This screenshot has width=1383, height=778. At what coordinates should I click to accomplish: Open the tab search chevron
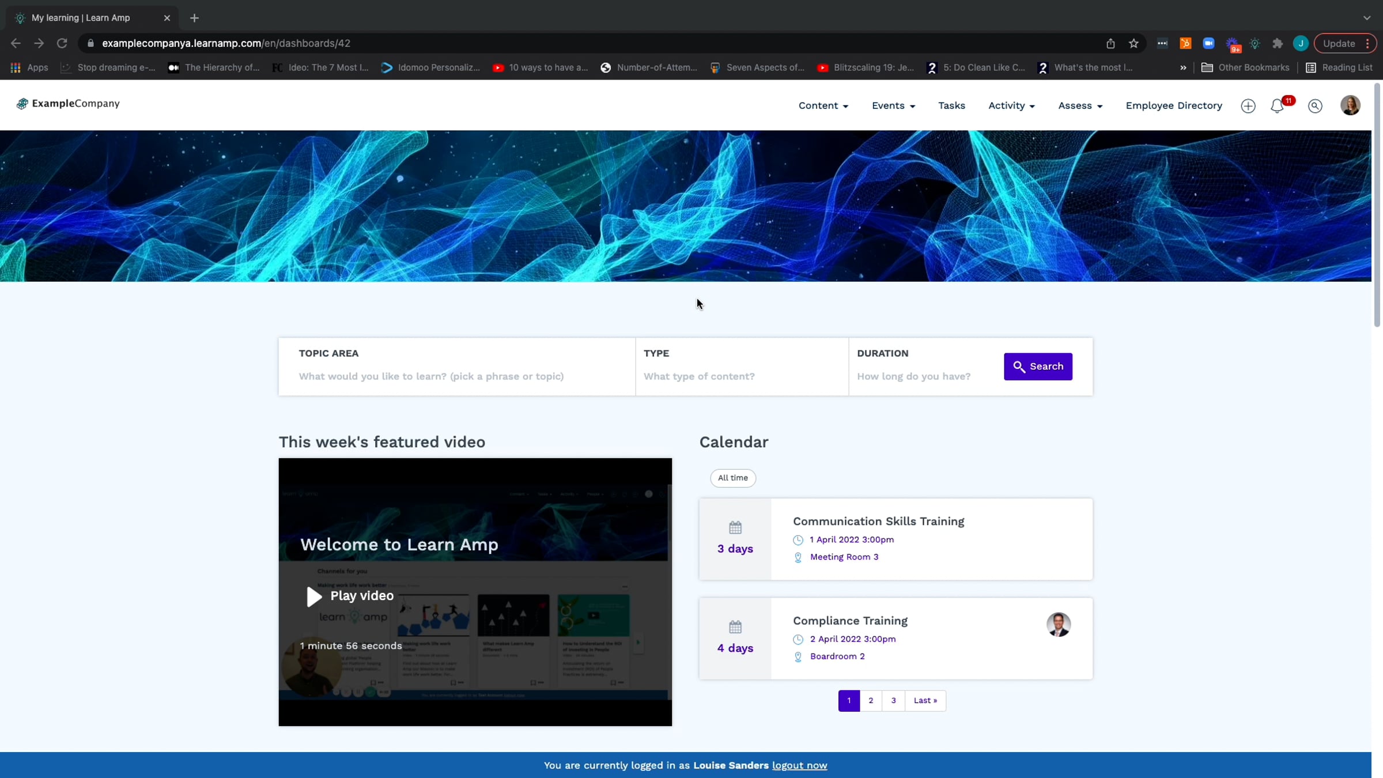[x=1367, y=18]
